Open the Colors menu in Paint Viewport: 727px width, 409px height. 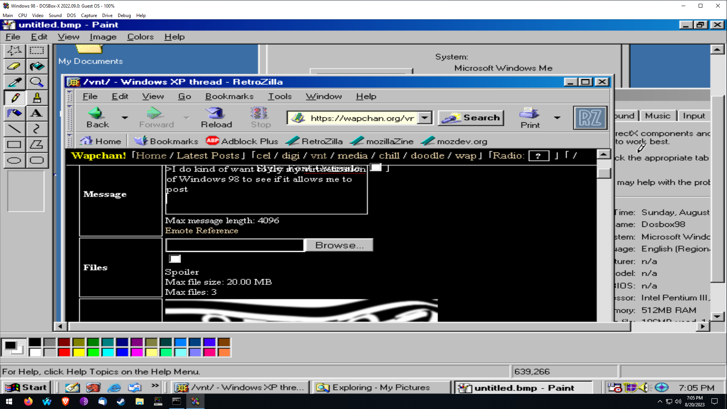(140, 37)
